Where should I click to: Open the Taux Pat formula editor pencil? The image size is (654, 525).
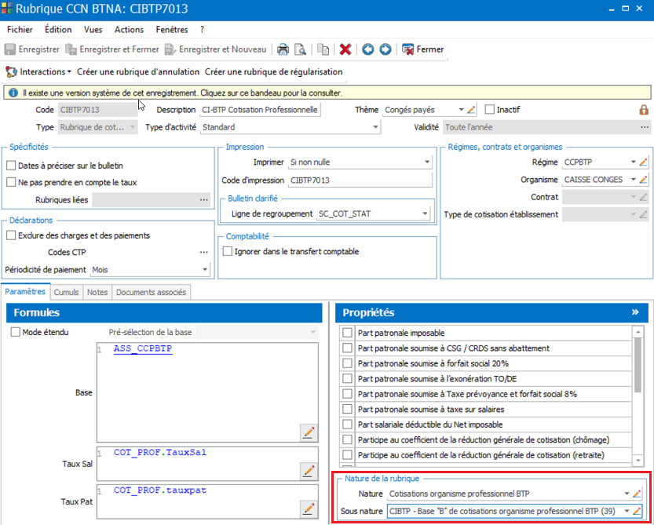point(309,509)
